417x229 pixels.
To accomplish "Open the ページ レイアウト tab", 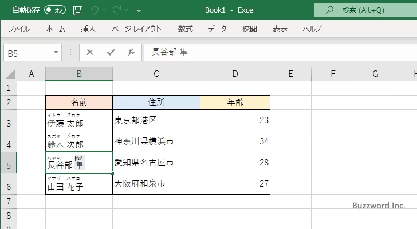I will coord(136,29).
